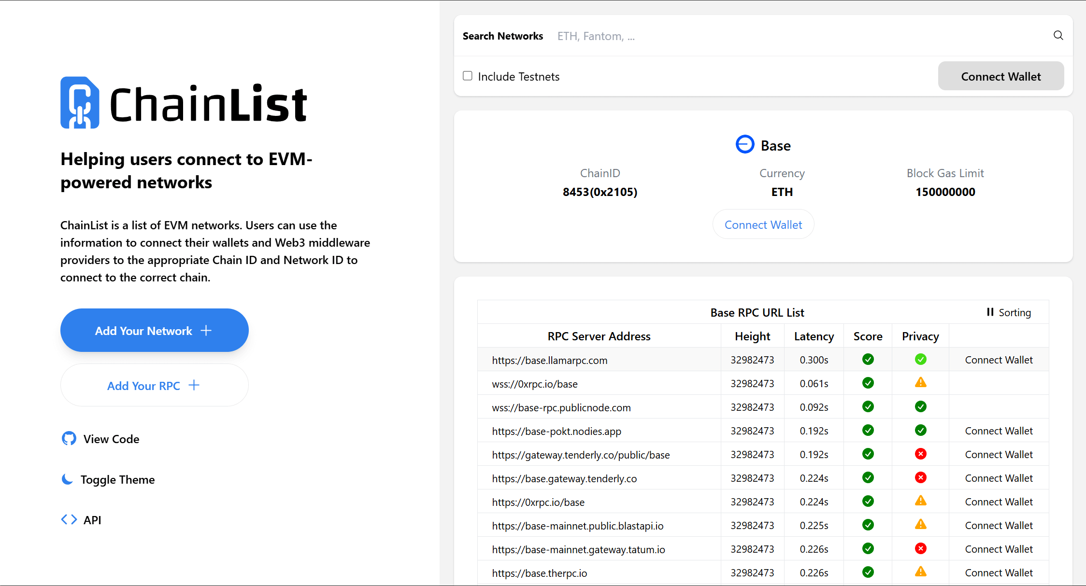Click privacy warning icon for wss://0xrpc.io/base
Viewport: 1086px width, 586px height.
[x=920, y=382]
